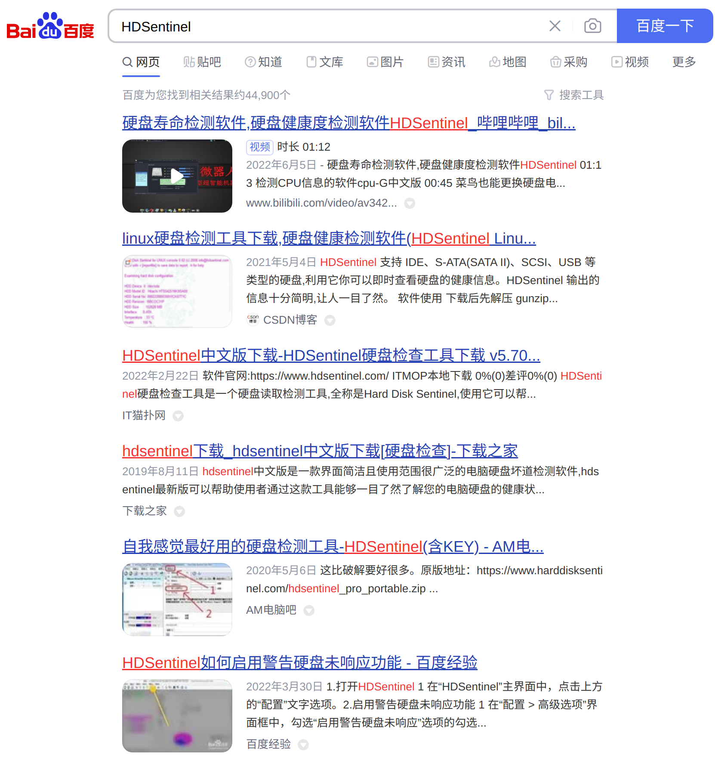Open the AM电脑吧 result thumbnail
Image resolution: width=715 pixels, height=761 pixels.
tap(177, 600)
